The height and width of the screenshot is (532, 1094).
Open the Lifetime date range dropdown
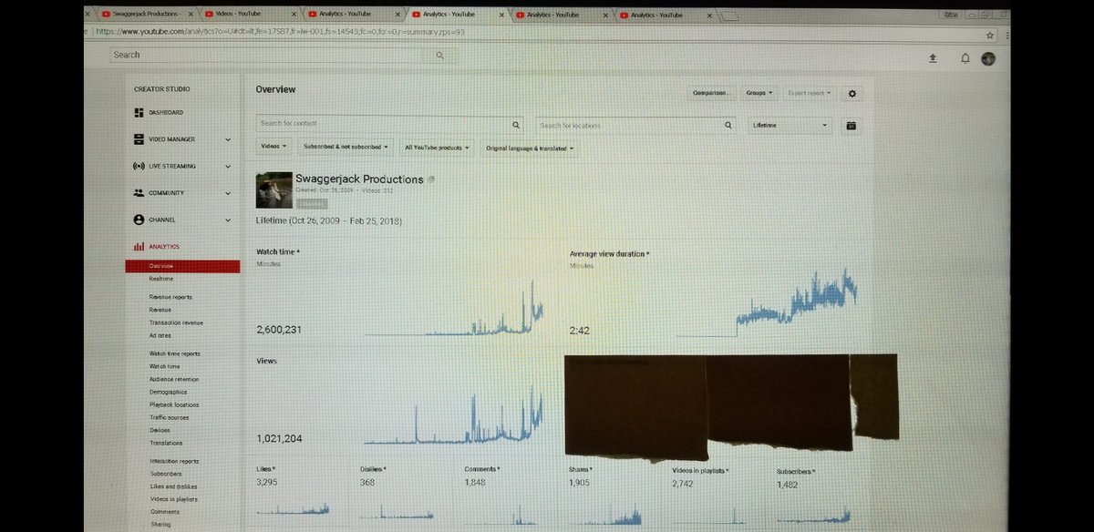pos(789,125)
